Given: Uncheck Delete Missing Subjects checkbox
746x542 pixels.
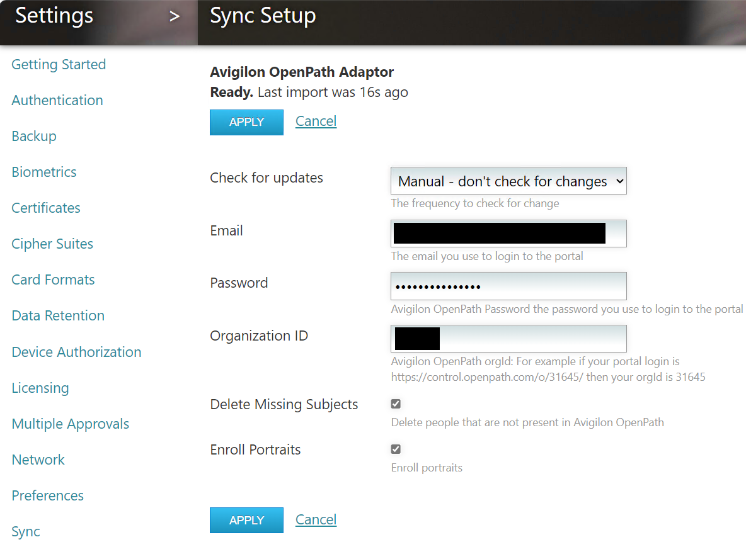Looking at the screenshot, I should pyautogui.click(x=396, y=404).
